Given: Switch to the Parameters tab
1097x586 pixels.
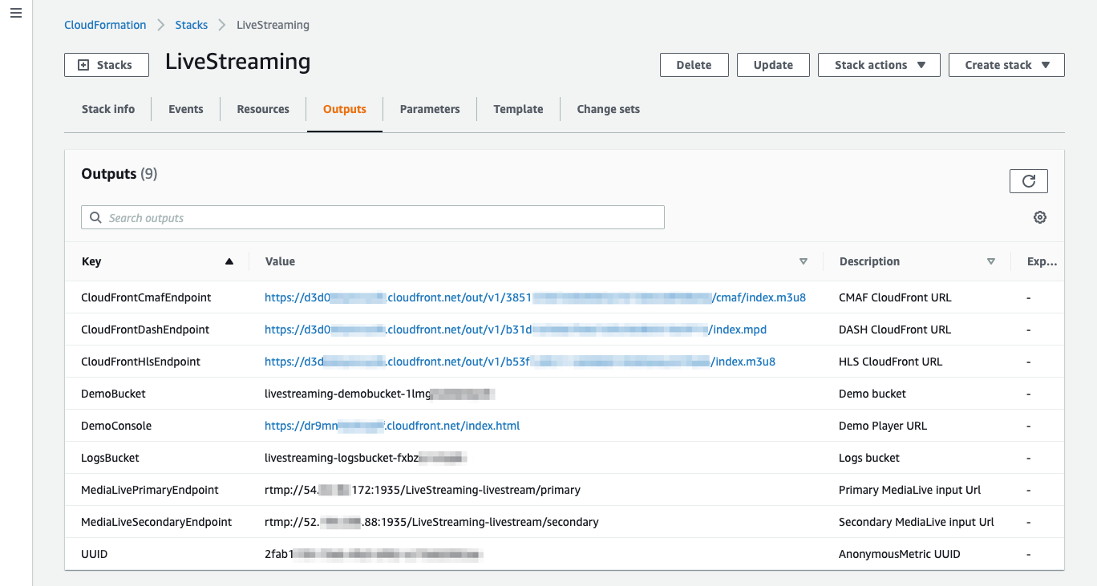Looking at the screenshot, I should click(430, 109).
